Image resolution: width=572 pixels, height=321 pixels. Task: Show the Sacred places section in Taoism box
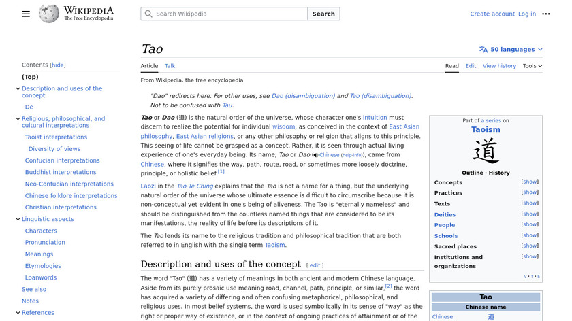pyautogui.click(x=530, y=246)
